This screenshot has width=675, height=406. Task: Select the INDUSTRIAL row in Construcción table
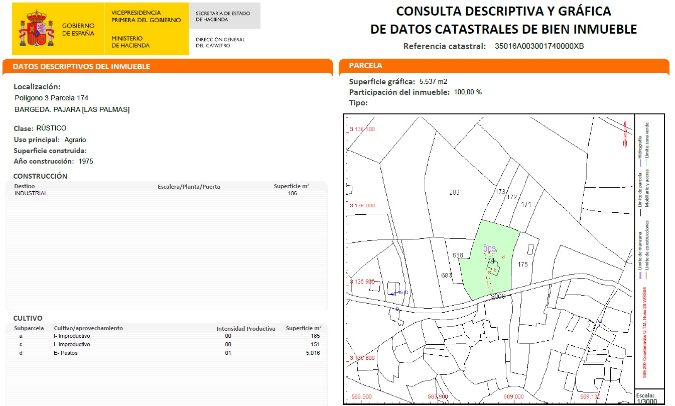pos(31,193)
